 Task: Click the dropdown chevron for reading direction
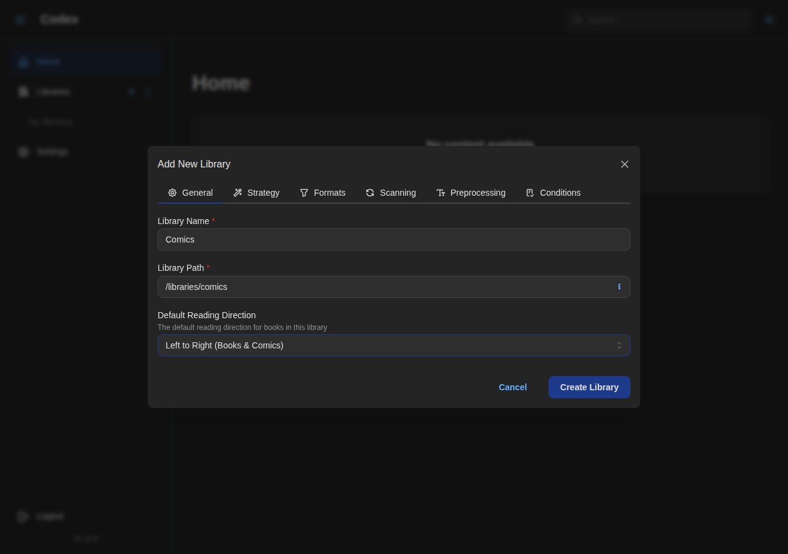pyautogui.click(x=619, y=345)
